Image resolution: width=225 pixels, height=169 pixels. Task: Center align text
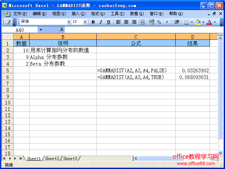pyautogui.click(x=126, y=22)
